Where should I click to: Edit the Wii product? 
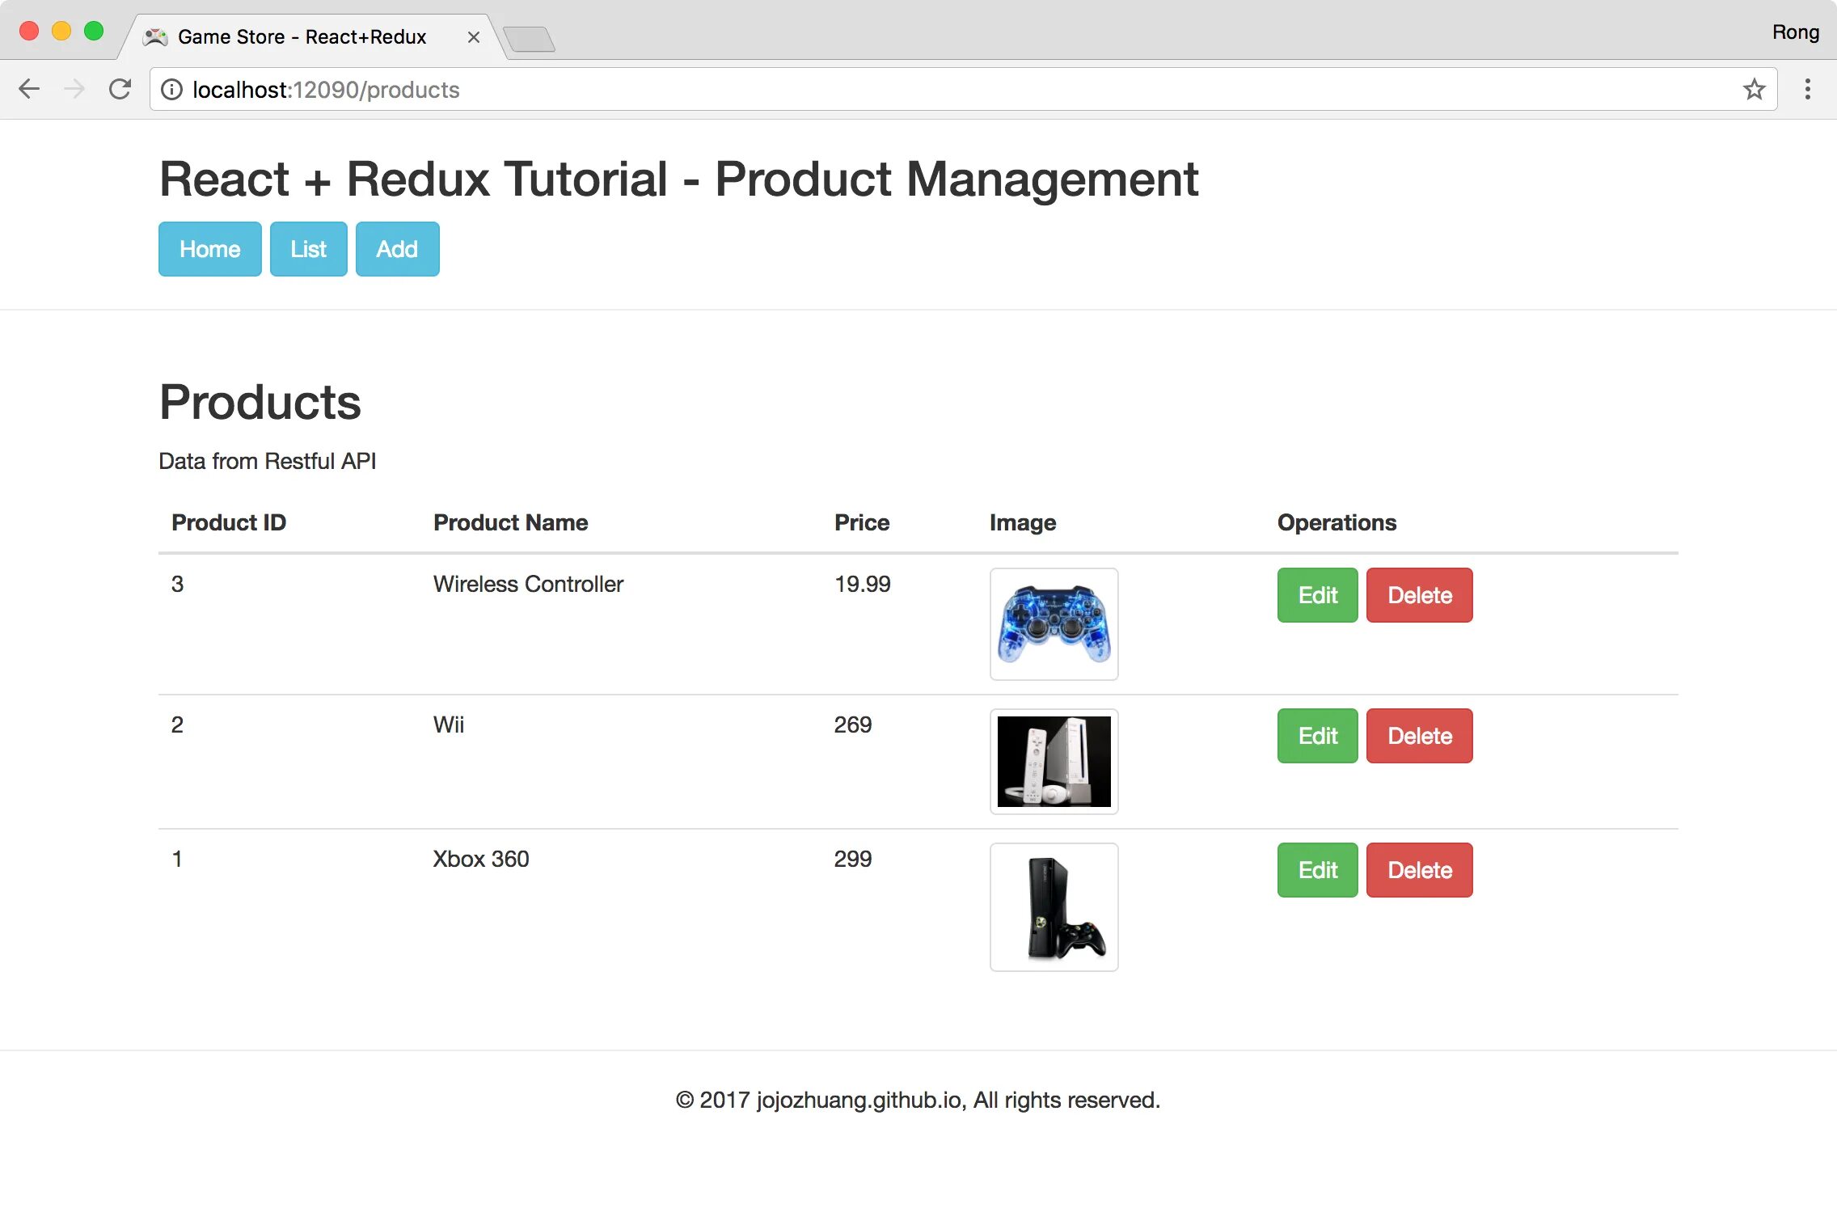pyautogui.click(x=1317, y=736)
